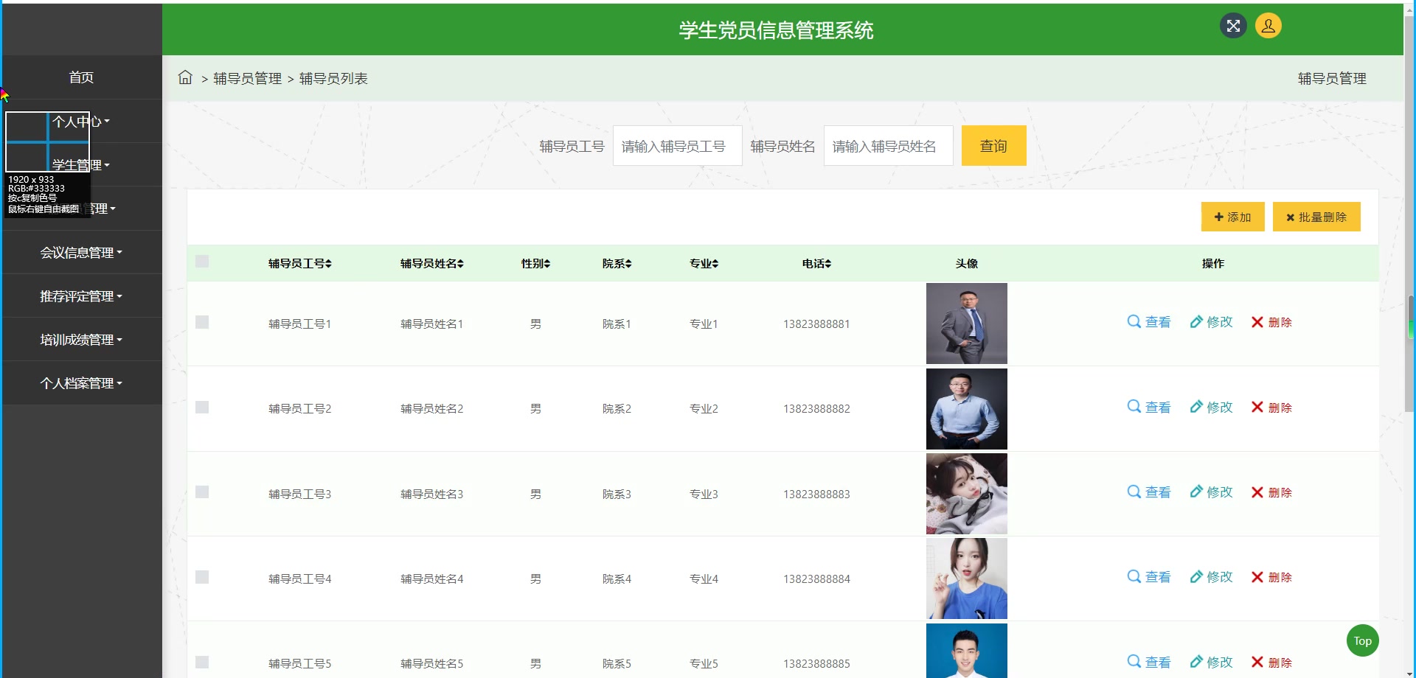Sort by 院系 column
Image resolution: width=1416 pixels, height=678 pixels.
pos(617,263)
